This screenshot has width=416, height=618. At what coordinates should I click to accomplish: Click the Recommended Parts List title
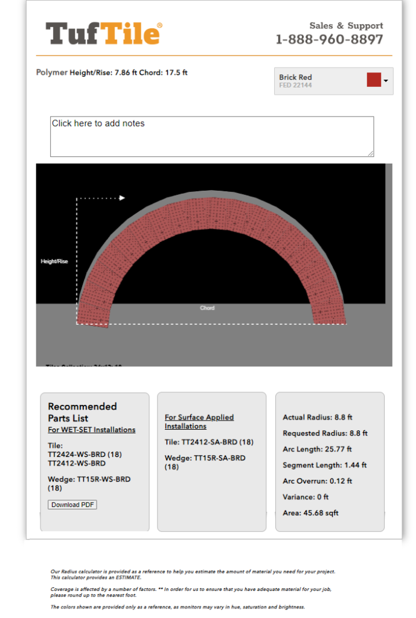click(x=82, y=412)
